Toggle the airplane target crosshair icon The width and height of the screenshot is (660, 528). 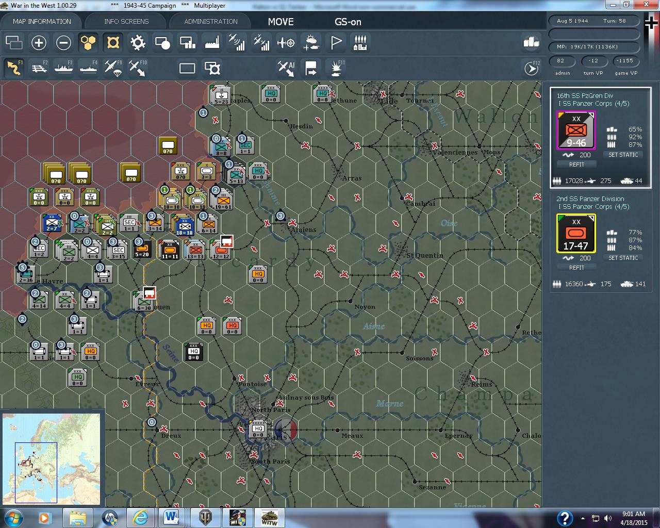click(x=286, y=42)
